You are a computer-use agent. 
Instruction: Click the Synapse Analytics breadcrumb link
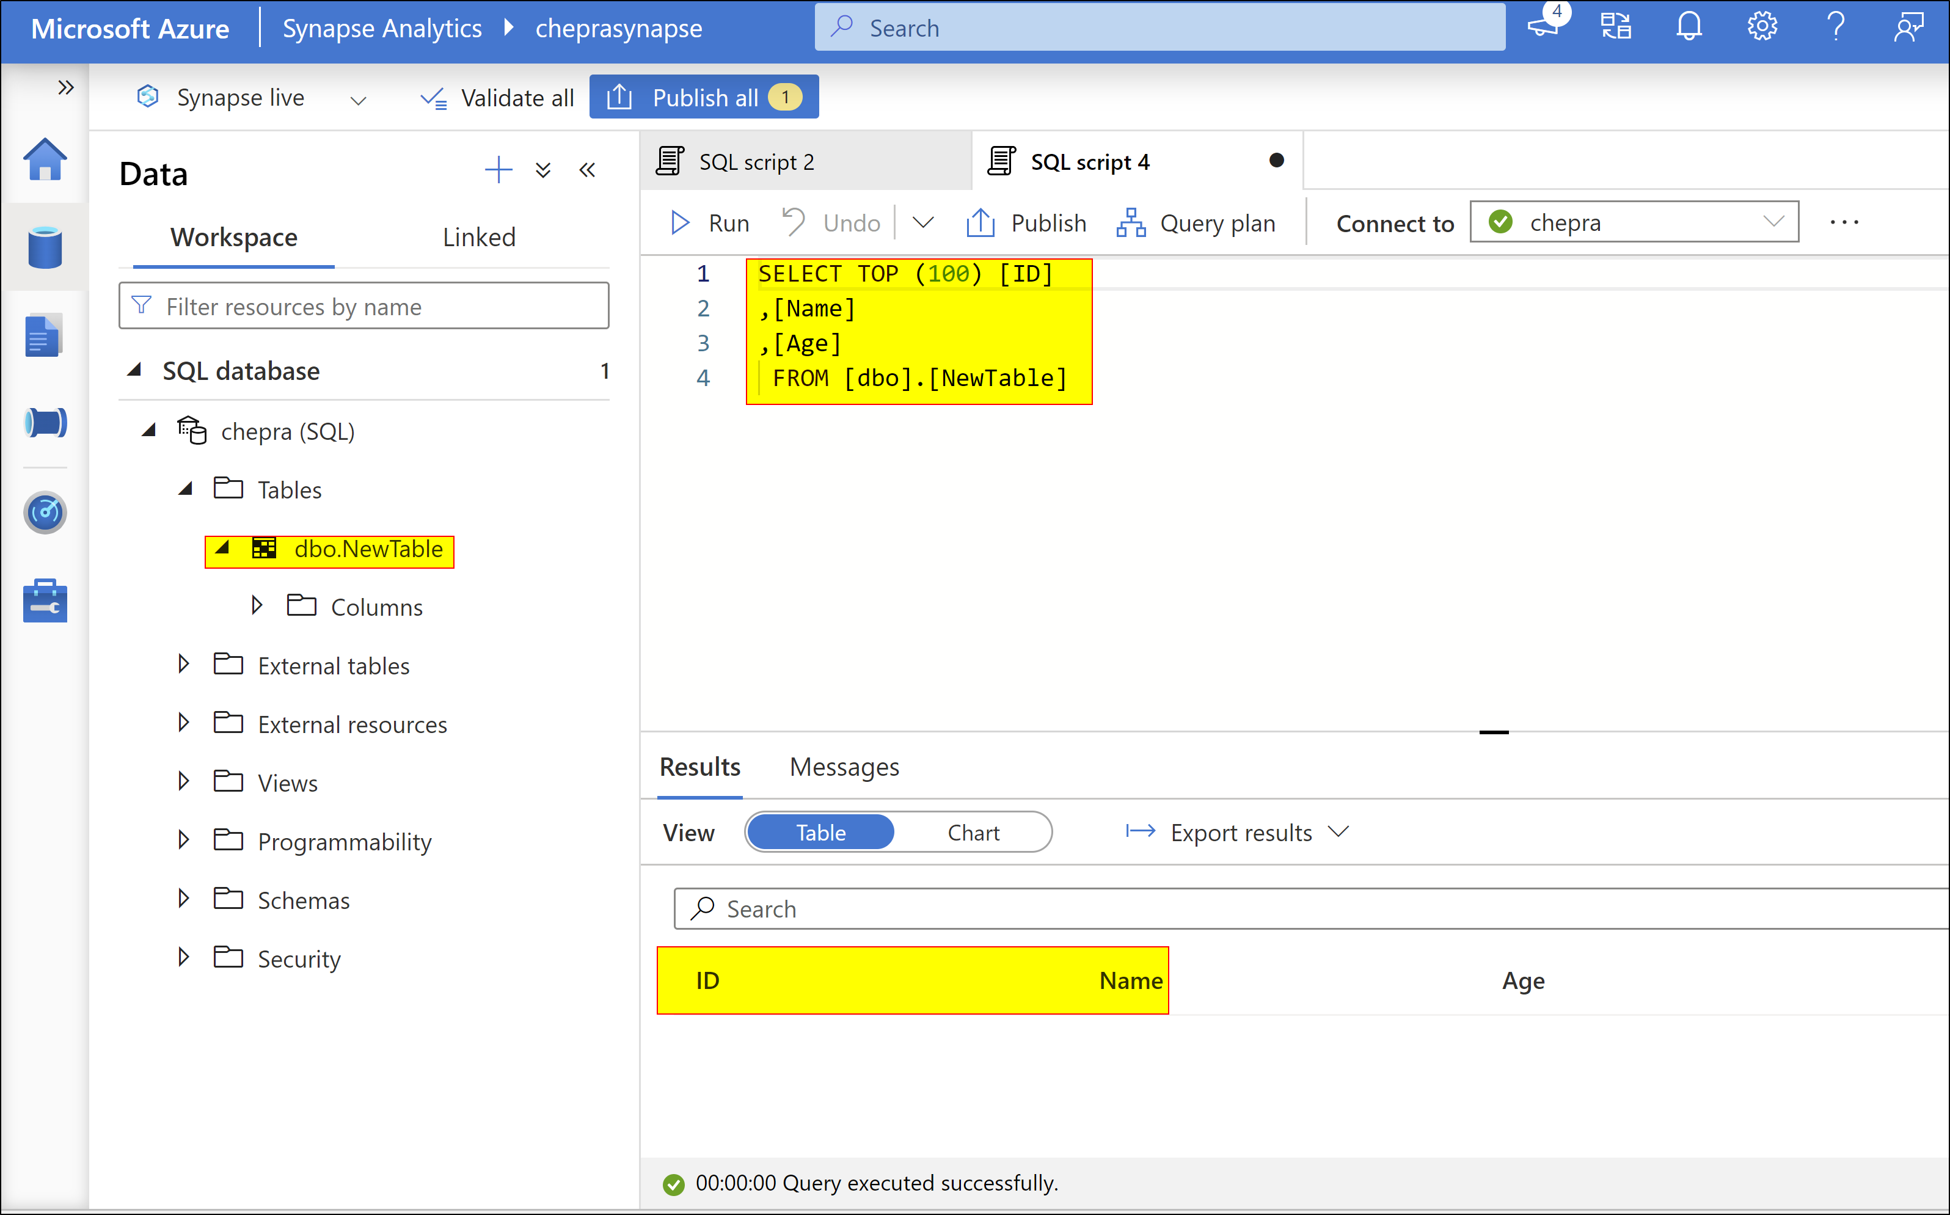pyautogui.click(x=382, y=28)
